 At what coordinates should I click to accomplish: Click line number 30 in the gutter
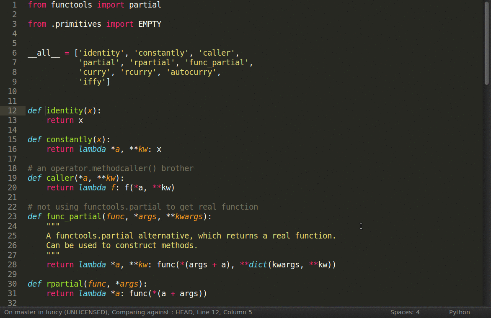12,284
